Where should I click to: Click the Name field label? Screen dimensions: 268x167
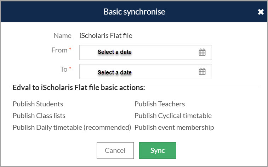(x=62, y=35)
